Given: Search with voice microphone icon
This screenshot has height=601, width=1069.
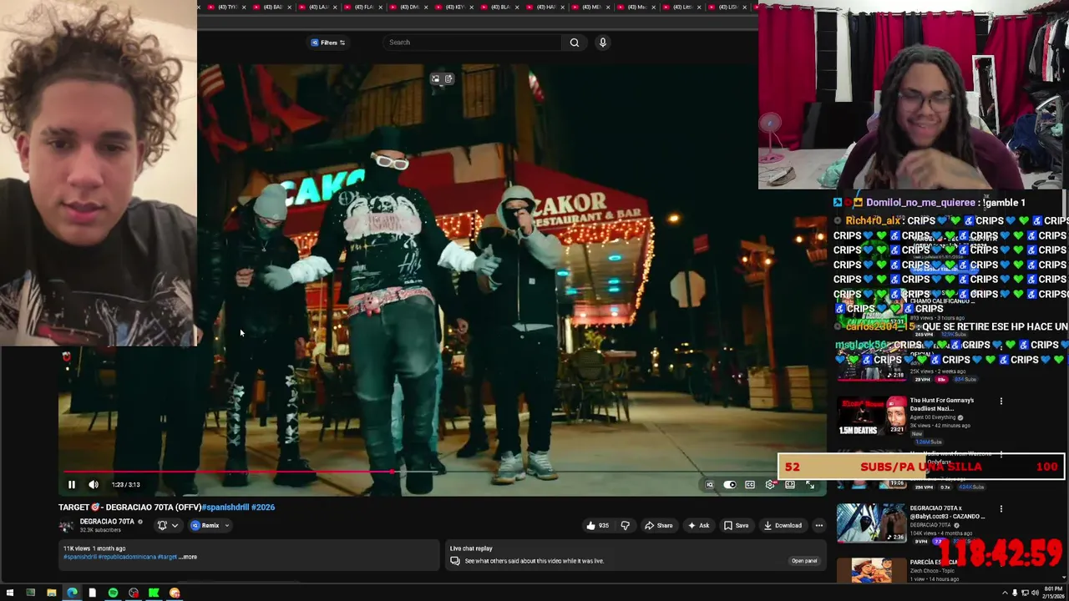Looking at the screenshot, I should pos(602,43).
